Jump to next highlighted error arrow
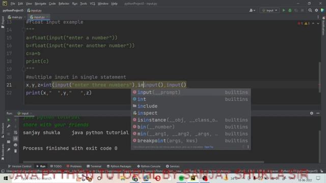The height and width of the screenshot is (183, 326). [318, 23]
